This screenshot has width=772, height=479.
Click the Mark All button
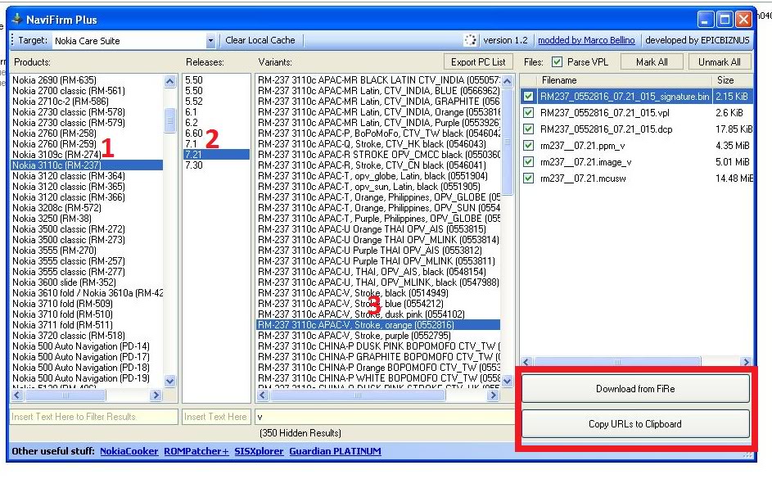click(x=652, y=62)
